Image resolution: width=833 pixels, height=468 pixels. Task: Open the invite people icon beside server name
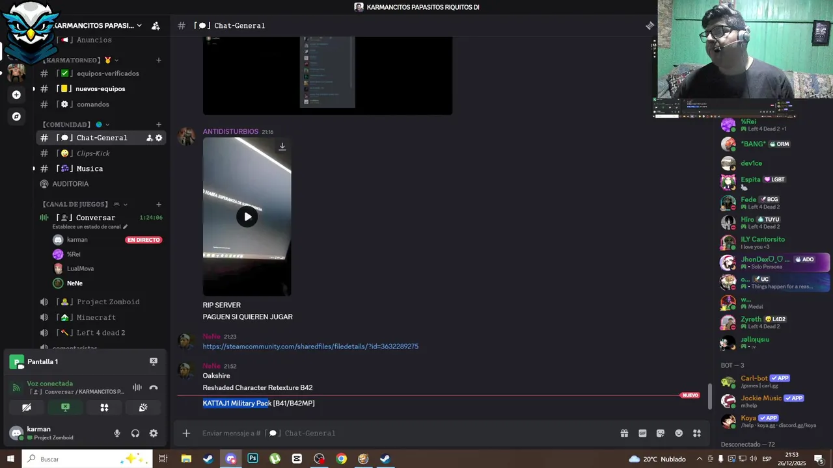coord(156,25)
